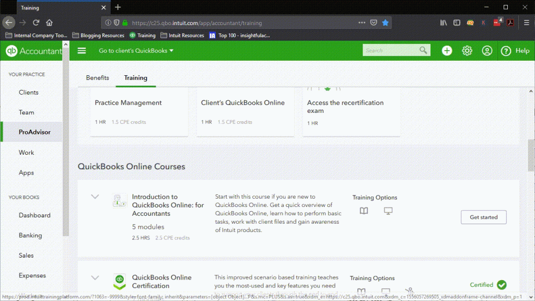Open the Firefox hamburger menu
Viewport: 535px width, 301px height.
click(527, 22)
